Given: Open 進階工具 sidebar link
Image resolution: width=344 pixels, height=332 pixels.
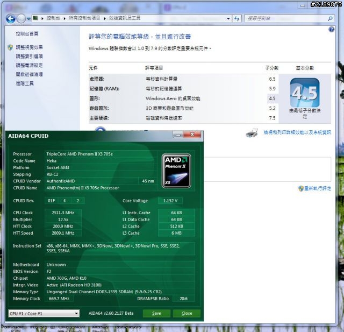Looking at the screenshot, I should pos(25,83).
